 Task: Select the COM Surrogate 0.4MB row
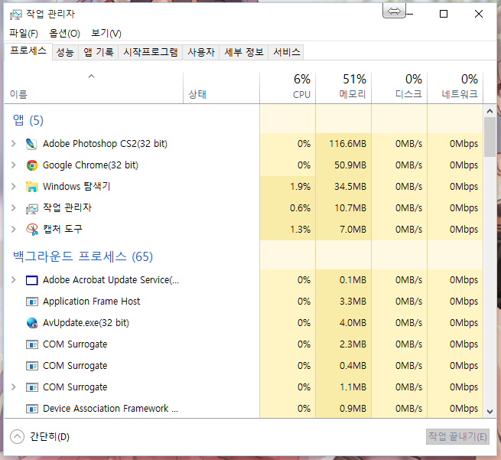point(243,366)
